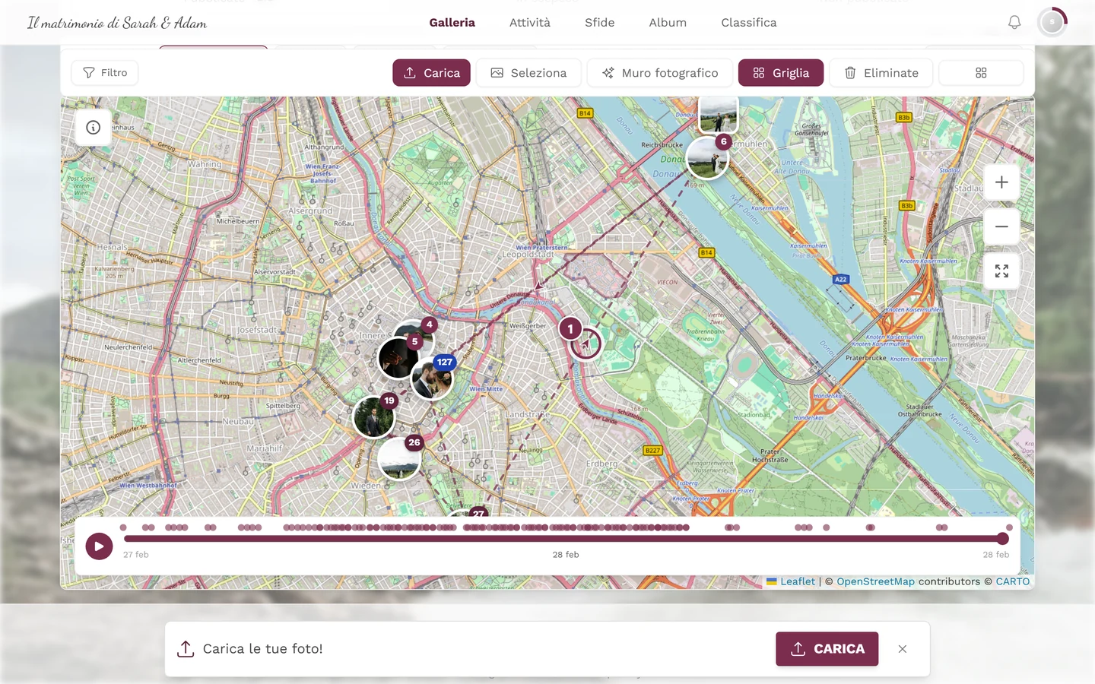
Task: Play the timeline animation
Action: click(x=99, y=546)
